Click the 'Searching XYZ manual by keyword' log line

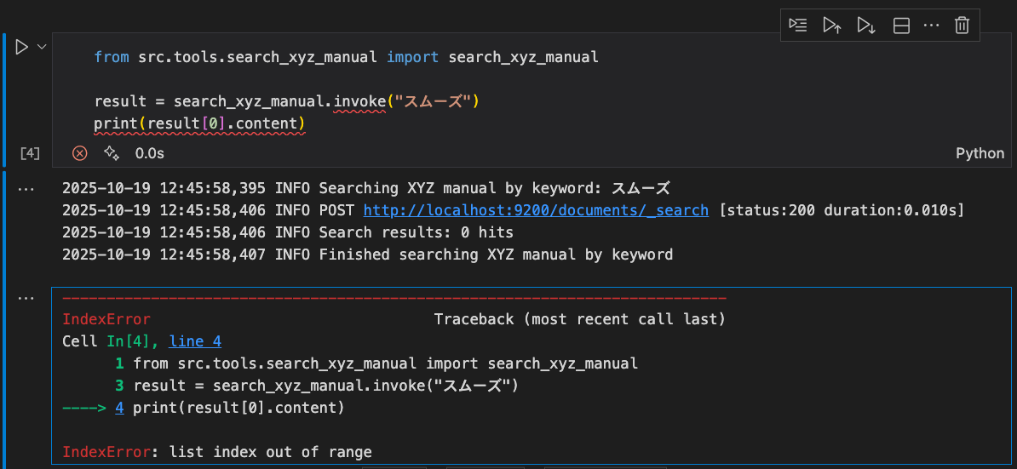tap(365, 188)
